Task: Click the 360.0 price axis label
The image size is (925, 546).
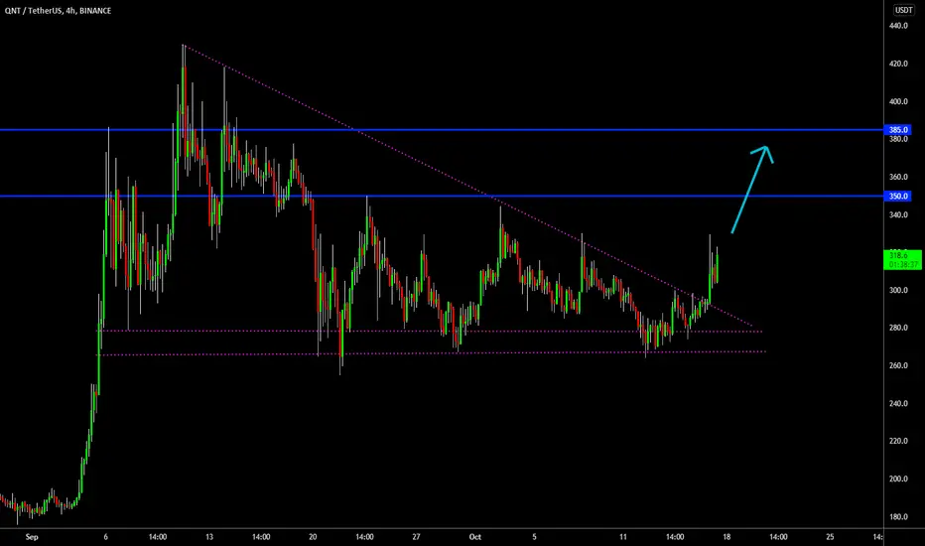Action: [x=898, y=177]
